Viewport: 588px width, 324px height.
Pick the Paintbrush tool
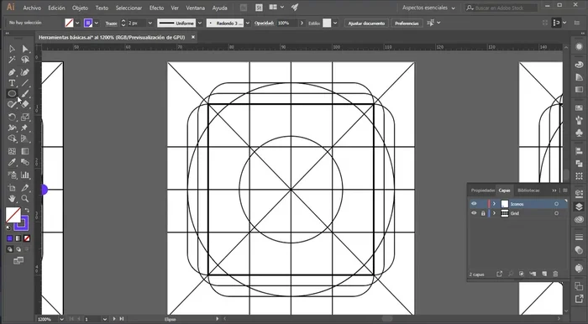pos(25,94)
